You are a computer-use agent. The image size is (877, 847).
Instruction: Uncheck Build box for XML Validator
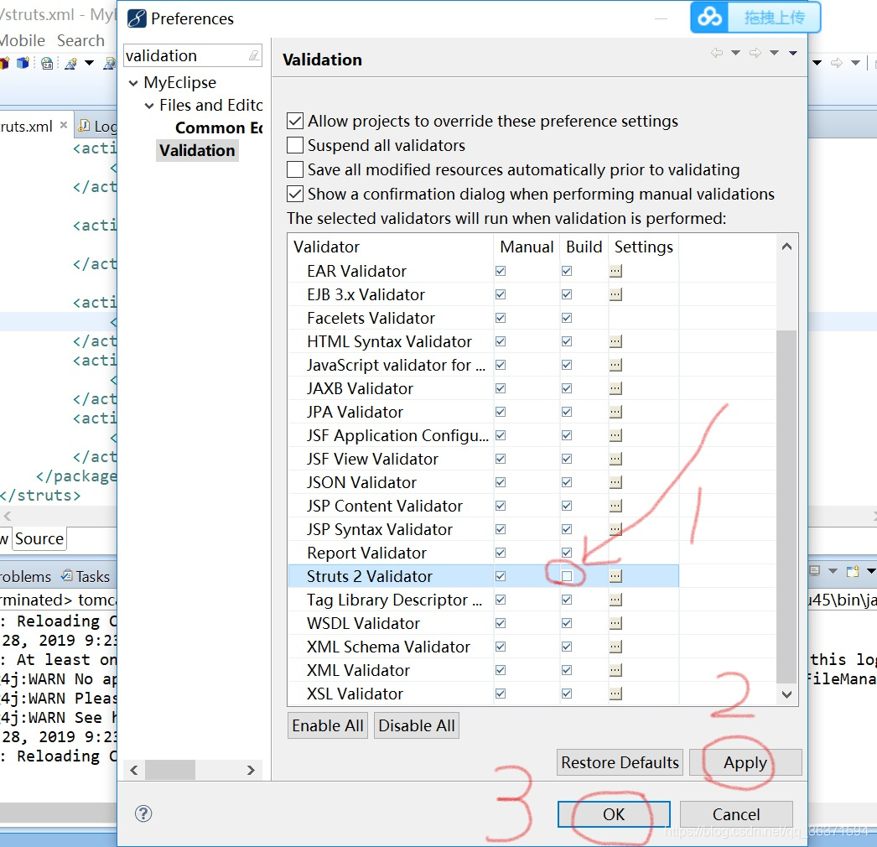(567, 670)
